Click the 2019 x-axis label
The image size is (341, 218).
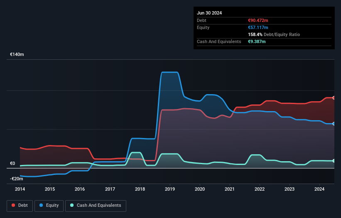[x=170, y=189]
